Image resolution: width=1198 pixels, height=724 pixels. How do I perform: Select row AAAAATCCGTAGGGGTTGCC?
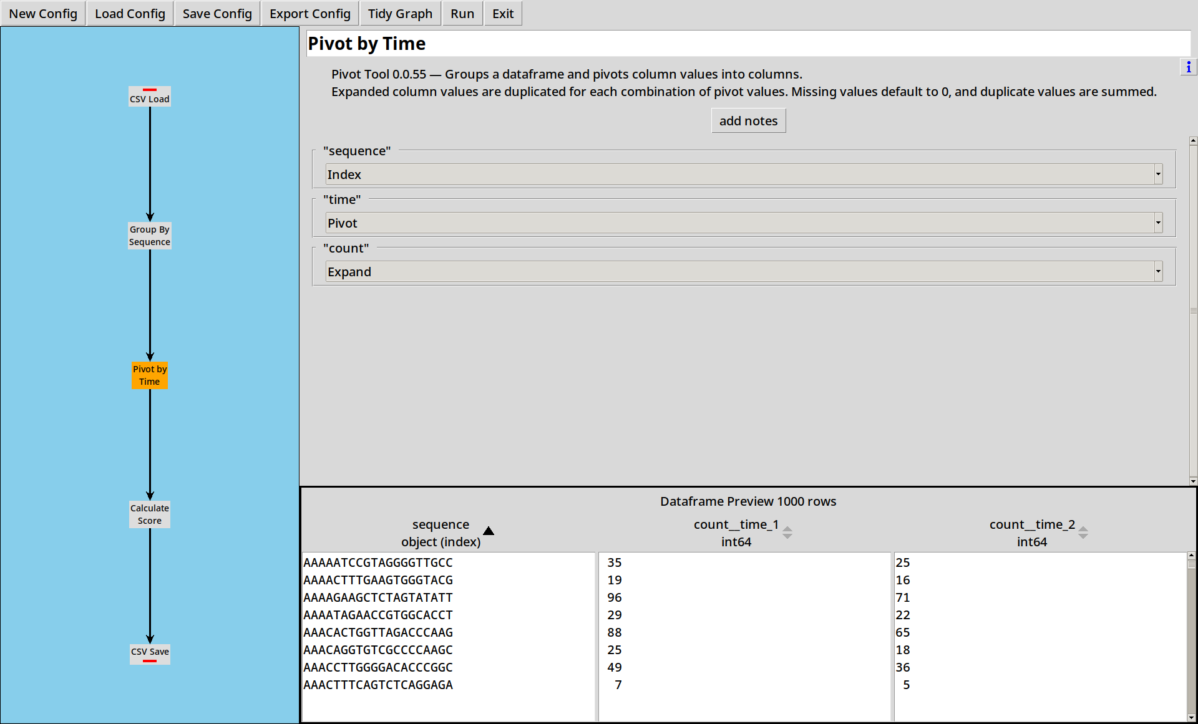tap(378, 562)
